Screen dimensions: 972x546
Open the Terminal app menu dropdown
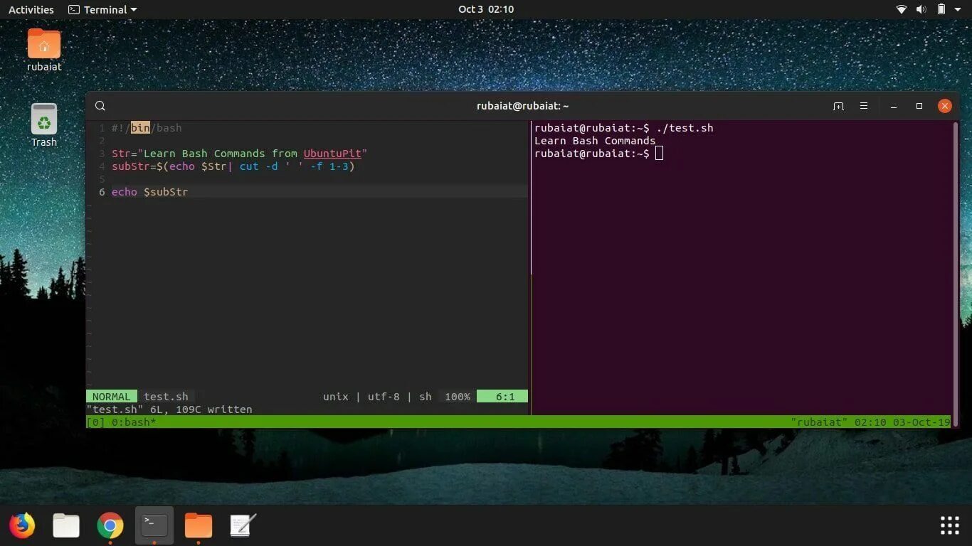[103, 9]
